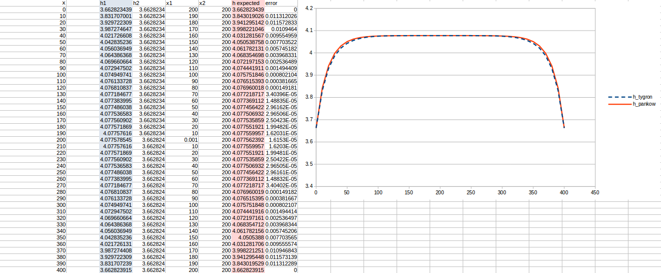Click the 3.4 label on chart y-axis
This screenshot has width=661, height=273.
pos(308,186)
